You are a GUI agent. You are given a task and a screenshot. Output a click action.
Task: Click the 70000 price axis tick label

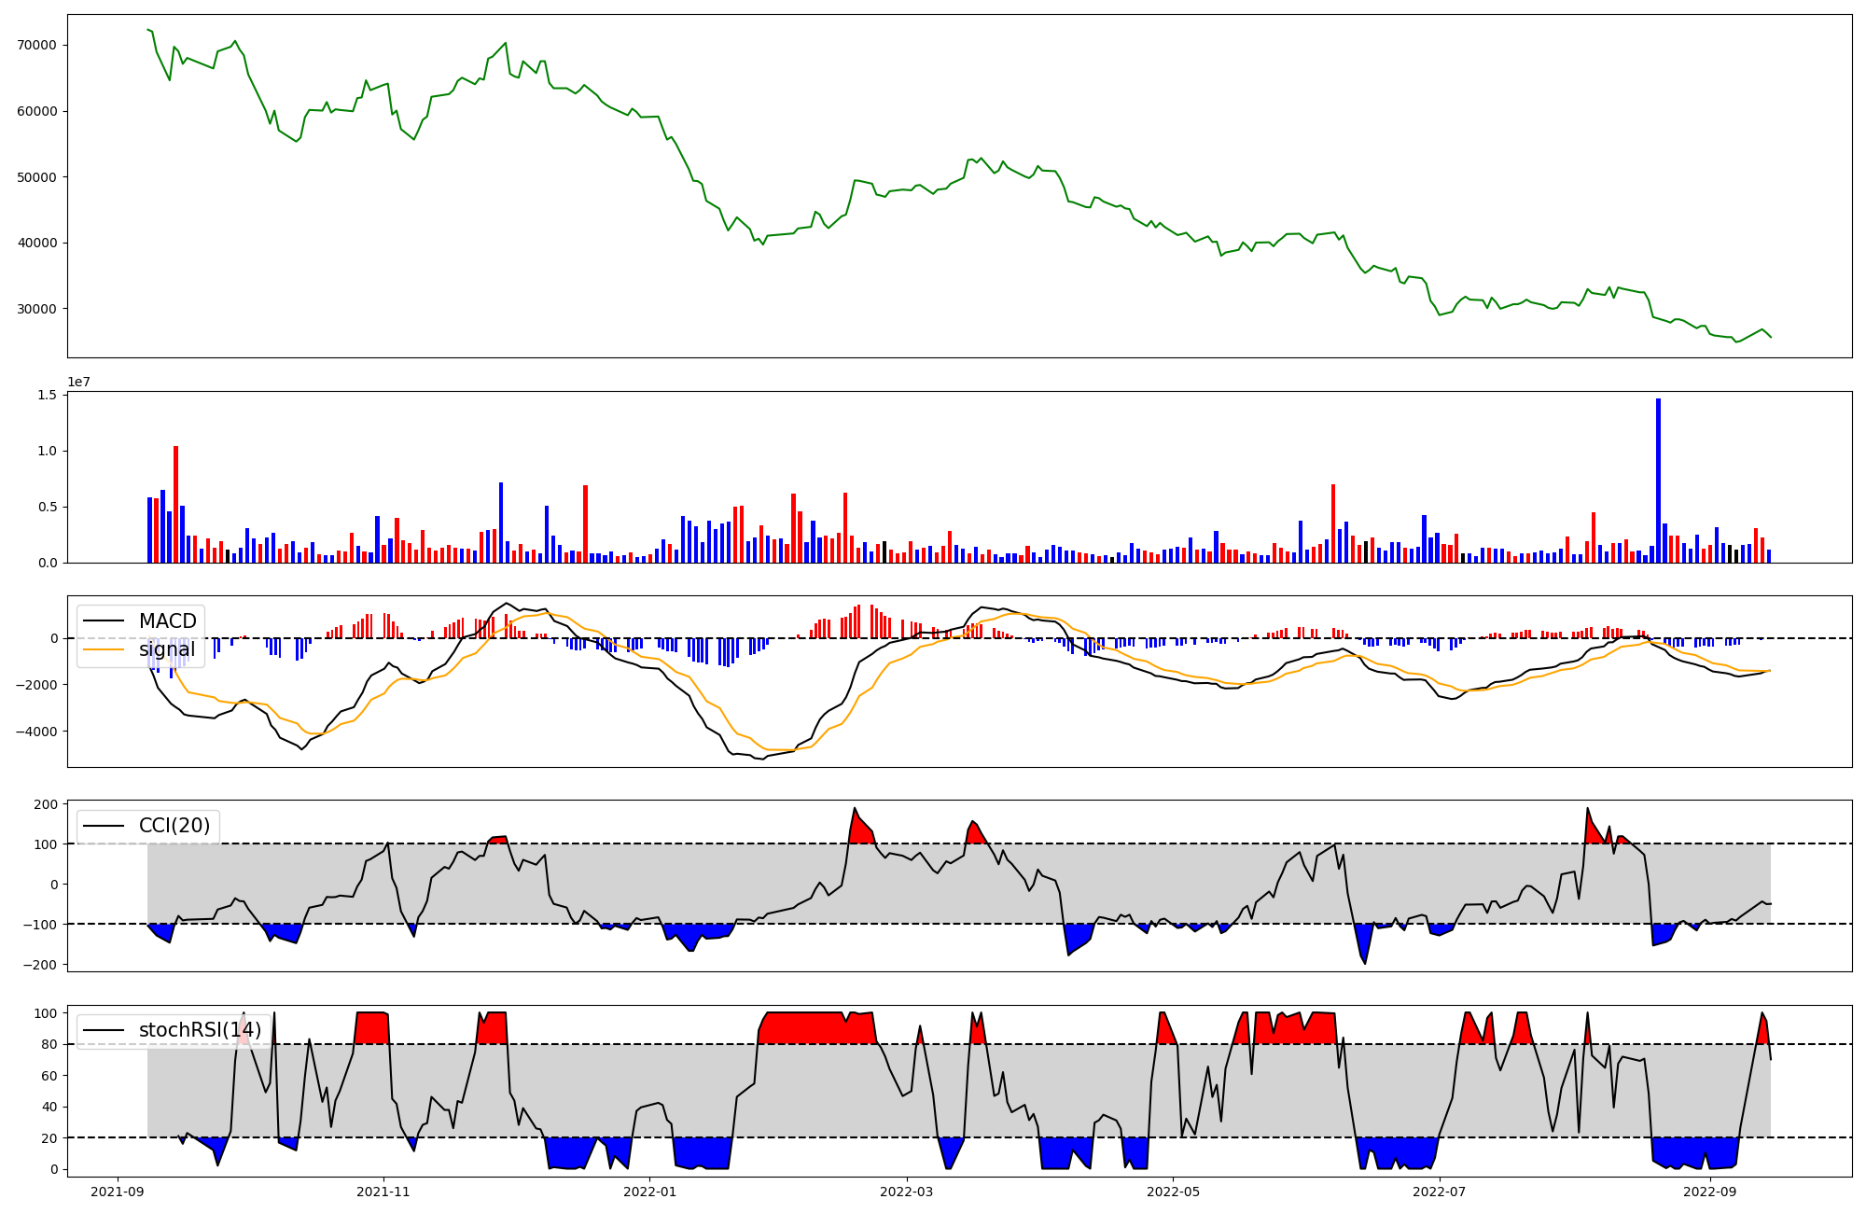coord(37,45)
